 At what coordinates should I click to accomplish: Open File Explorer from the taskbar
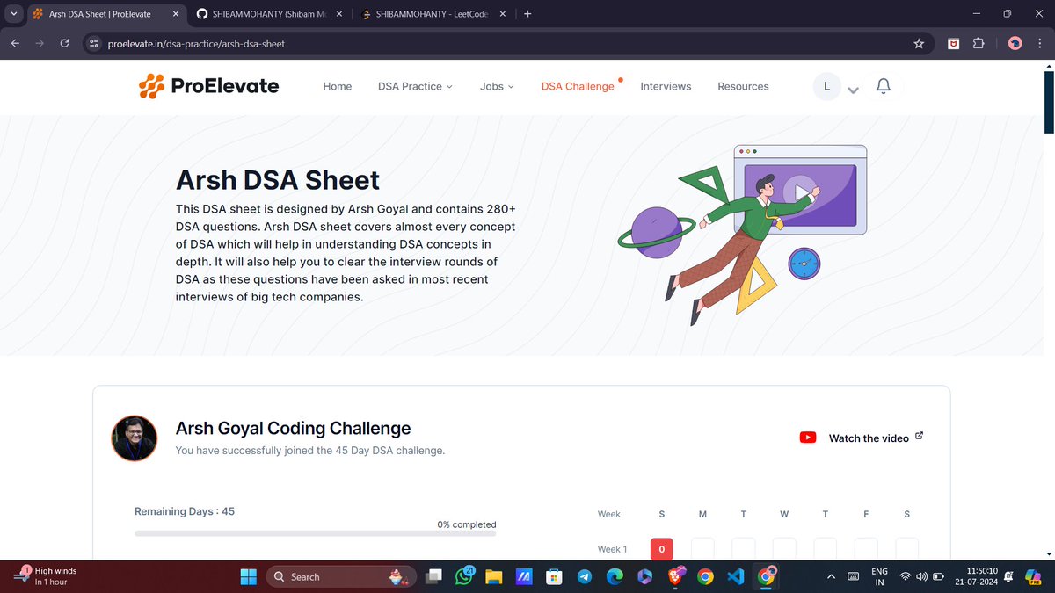pyautogui.click(x=493, y=576)
